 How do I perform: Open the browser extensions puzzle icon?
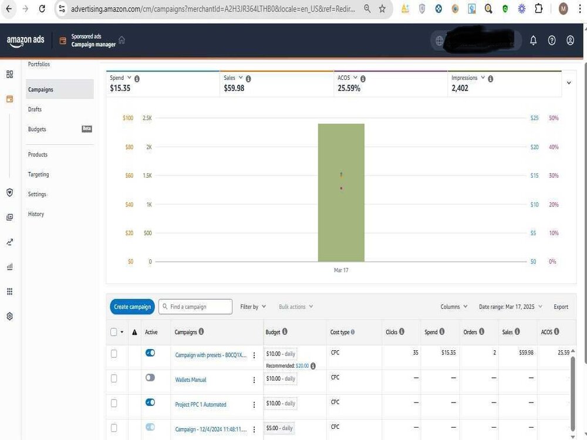point(538,9)
